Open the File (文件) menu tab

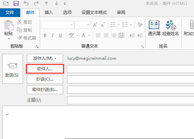pos(10,13)
